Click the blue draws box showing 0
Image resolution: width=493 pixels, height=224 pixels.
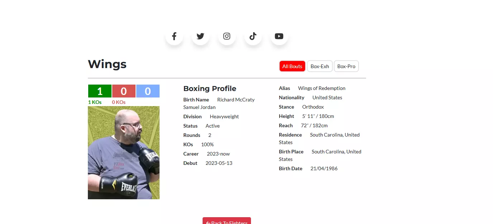(148, 91)
